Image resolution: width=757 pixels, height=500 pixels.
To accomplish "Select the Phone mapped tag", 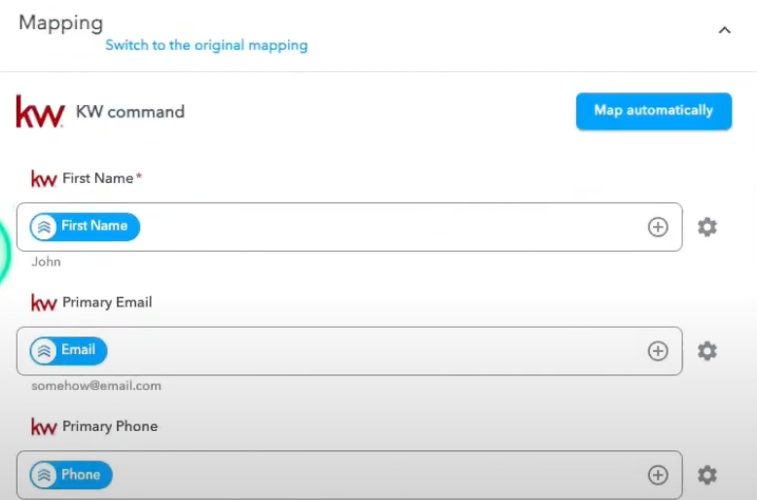I will pyautogui.click(x=71, y=475).
